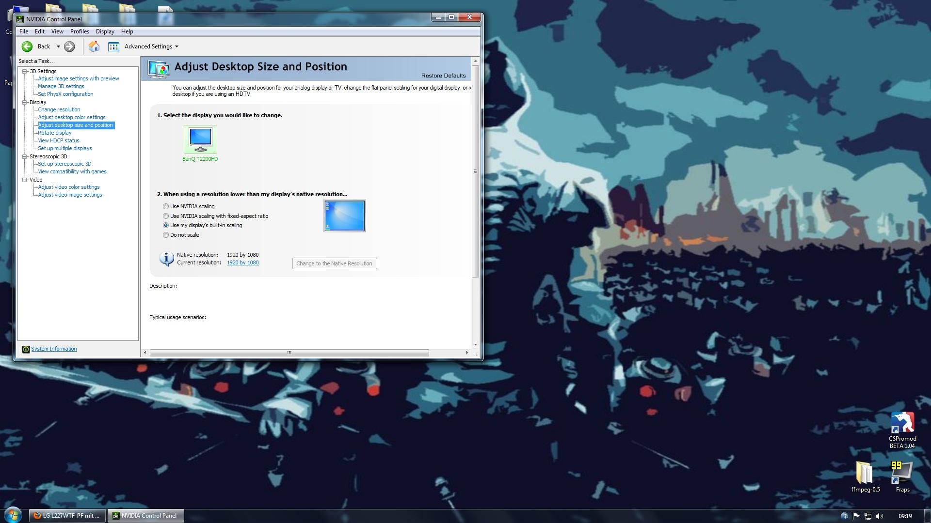Open Set PhysX configuration
The width and height of the screenshot is (931, 523).
coord(65,94)
